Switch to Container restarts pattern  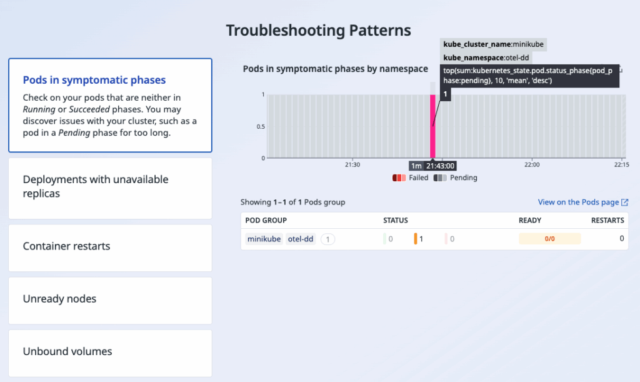pos(110,246)
